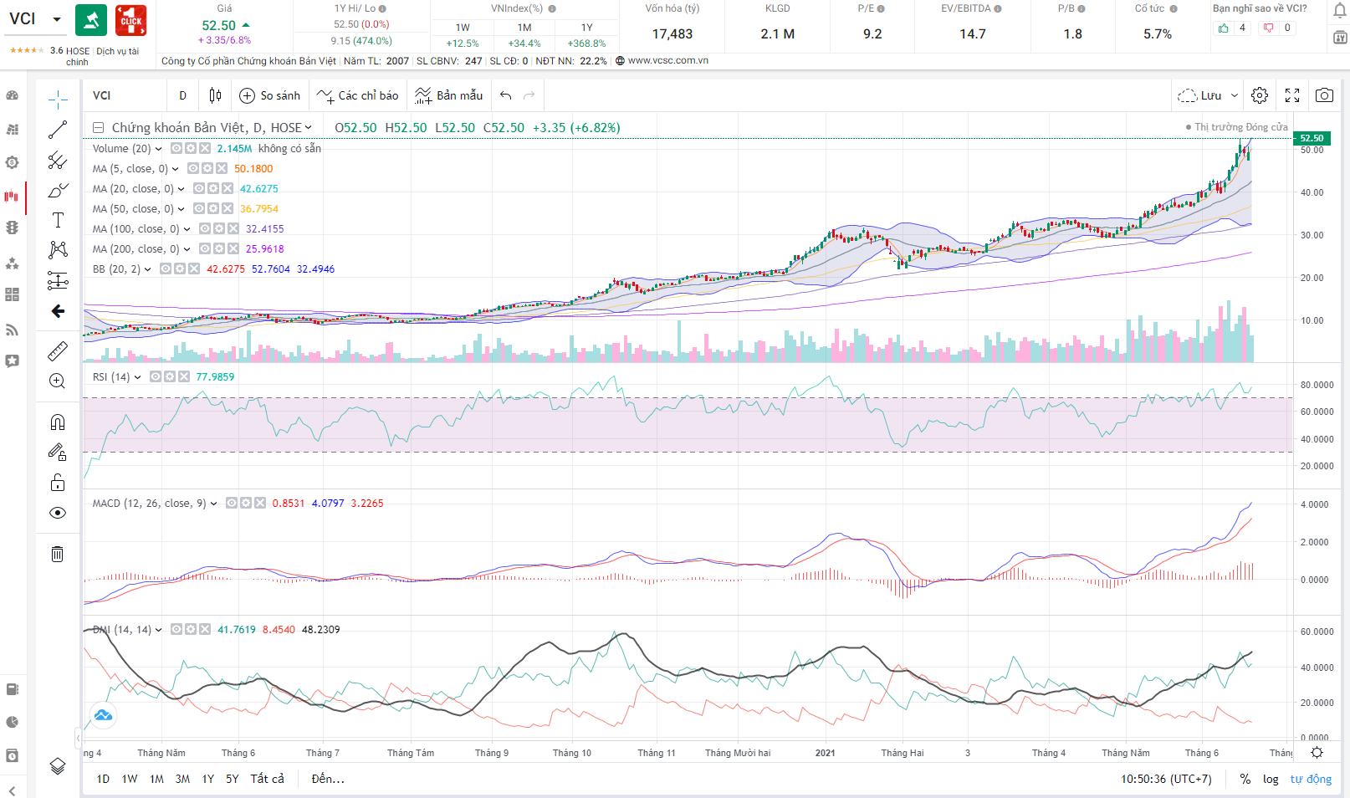This screenshot has height=798, width=1350.
Task: Select the 1D time range
Action: (103, 779)
